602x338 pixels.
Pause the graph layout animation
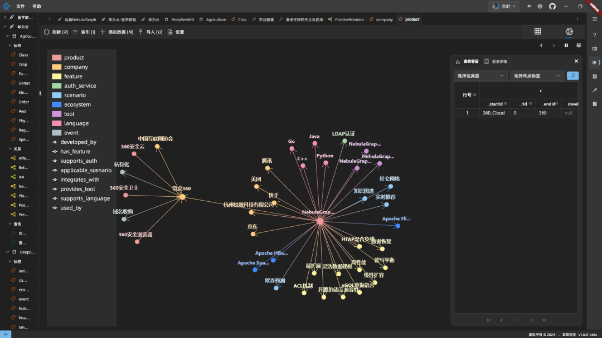[566, 45]
